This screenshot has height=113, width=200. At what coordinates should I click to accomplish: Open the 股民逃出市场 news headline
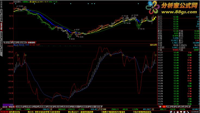[15, 112]
